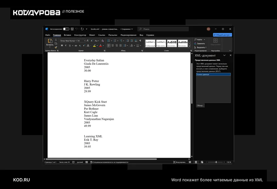Click the increase font size icon
Image resolution: width=277 pixels, height=189 pixels.
coord(88,41)
